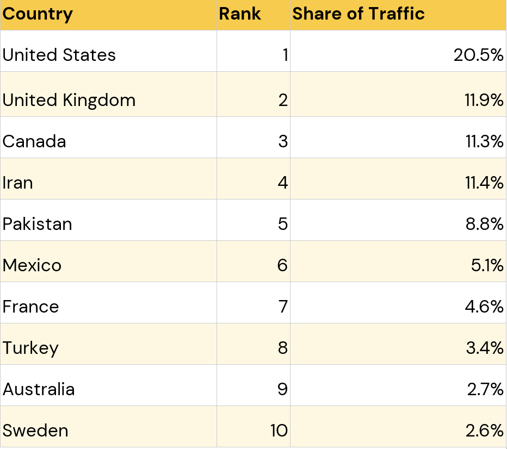Select the 8.8% share value
This screenshot has width=507, height=449.
[485, 224]
